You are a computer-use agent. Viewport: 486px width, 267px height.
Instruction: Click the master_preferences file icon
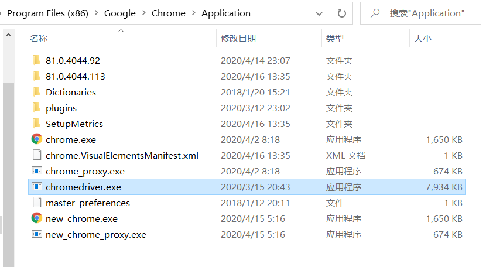37,202
